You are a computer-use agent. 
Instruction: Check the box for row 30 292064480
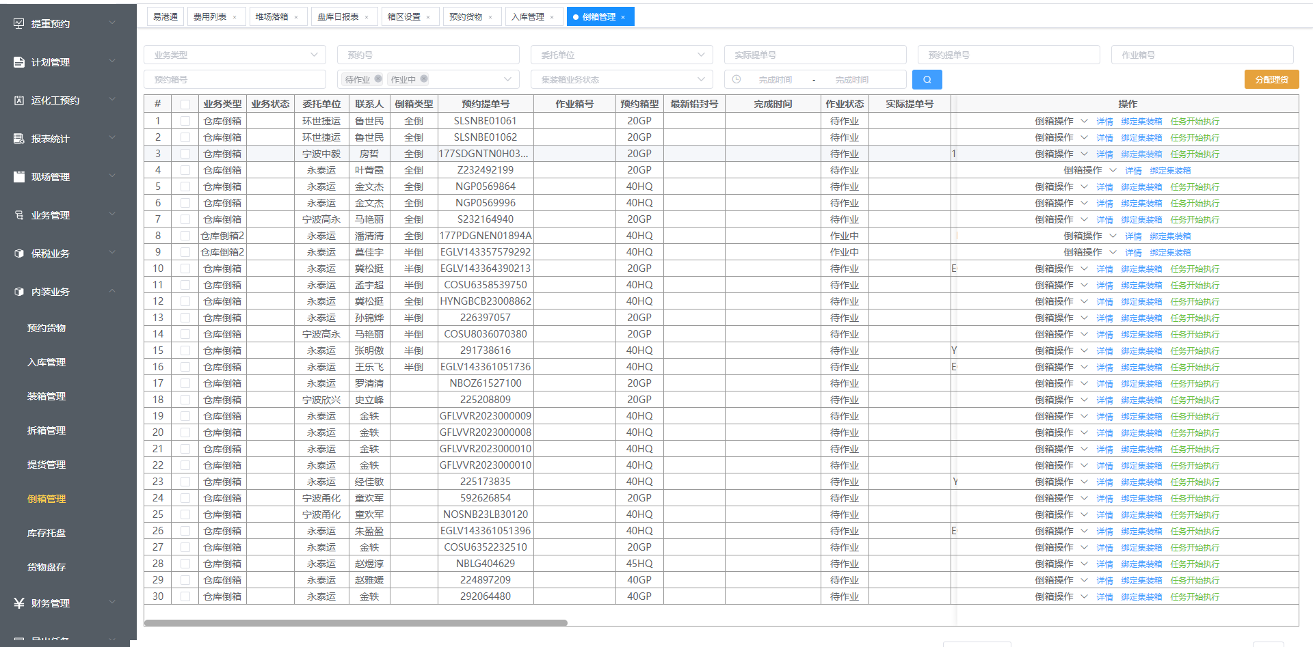coord(185,596)
